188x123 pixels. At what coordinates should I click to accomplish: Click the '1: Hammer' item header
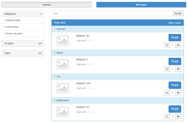118,29
